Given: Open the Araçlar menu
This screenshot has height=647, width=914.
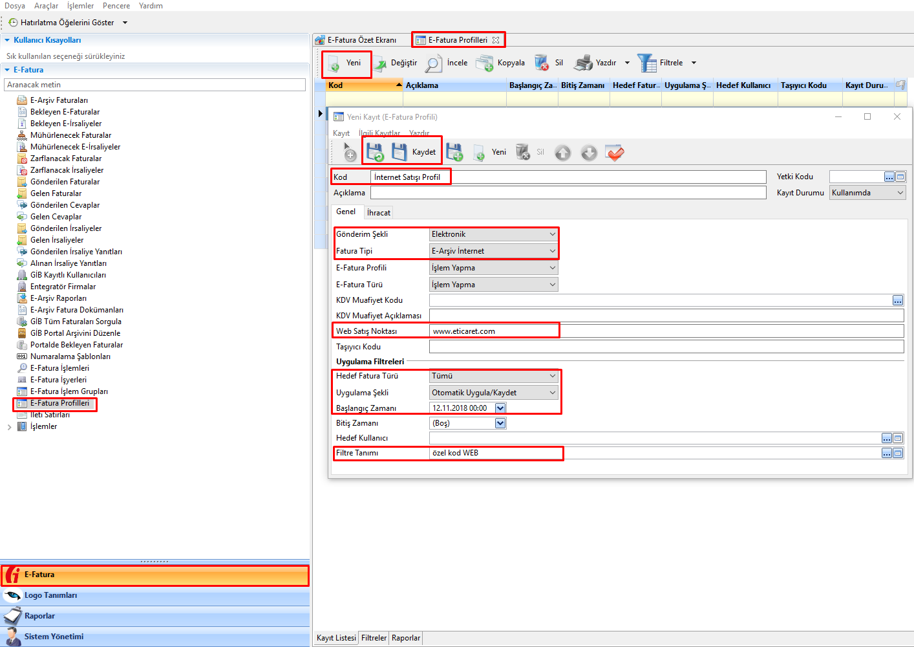Looking at the screenshot, I should pos(46,6).
